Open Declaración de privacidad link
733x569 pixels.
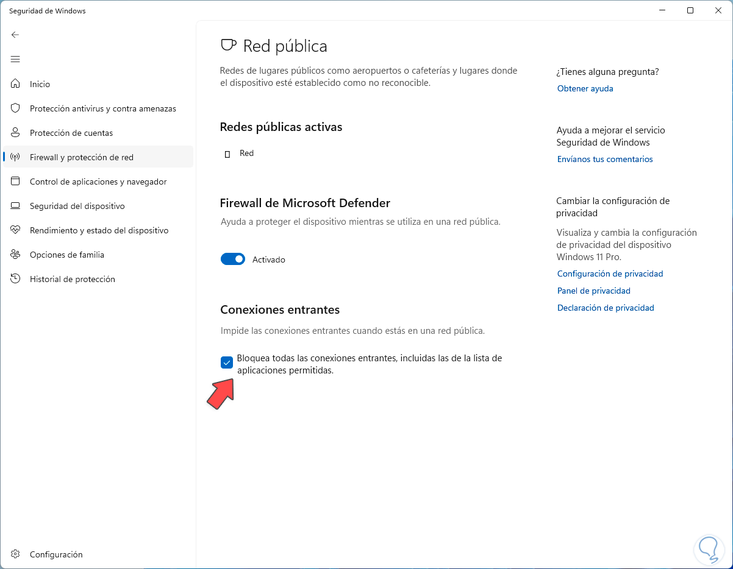click(606, 308)
